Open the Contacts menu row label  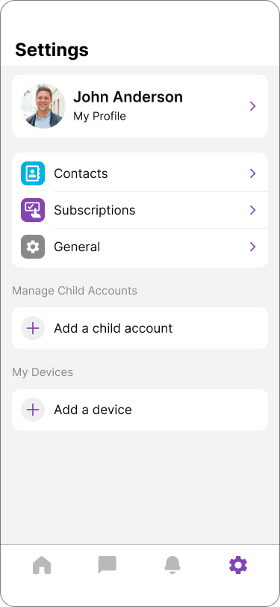(81, 173)
